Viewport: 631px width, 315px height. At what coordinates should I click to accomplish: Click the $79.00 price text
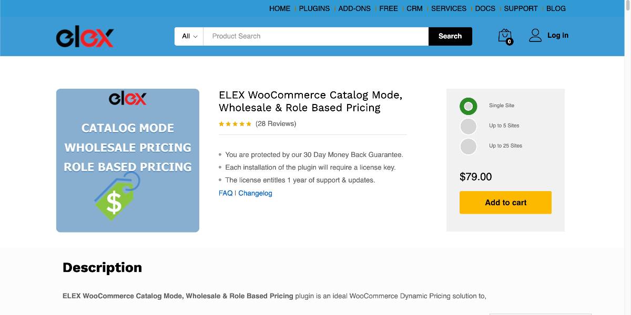coord(476,177)
